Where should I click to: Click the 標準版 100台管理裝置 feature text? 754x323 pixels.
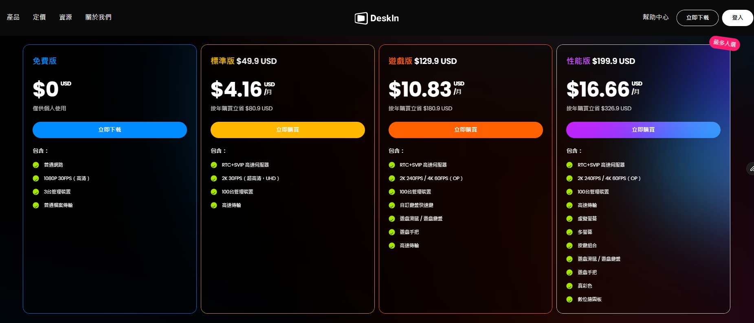237,192
